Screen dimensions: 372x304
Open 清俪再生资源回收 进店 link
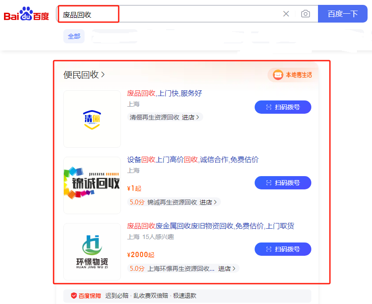pos(191,117)
